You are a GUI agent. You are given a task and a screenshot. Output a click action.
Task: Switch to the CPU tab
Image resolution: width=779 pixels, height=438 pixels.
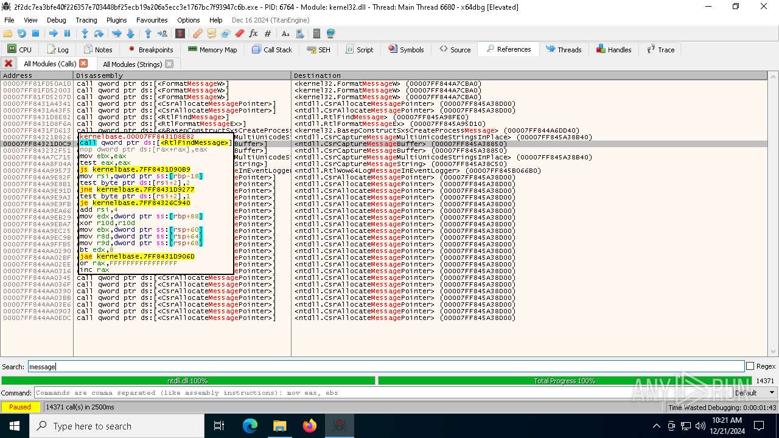pyautogui.click(x=19, y=49)
